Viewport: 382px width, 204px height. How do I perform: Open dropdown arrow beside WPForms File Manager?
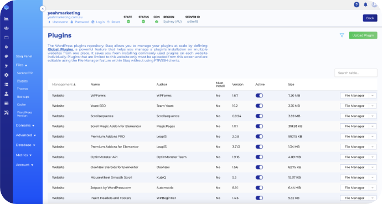tap(373, 96)
